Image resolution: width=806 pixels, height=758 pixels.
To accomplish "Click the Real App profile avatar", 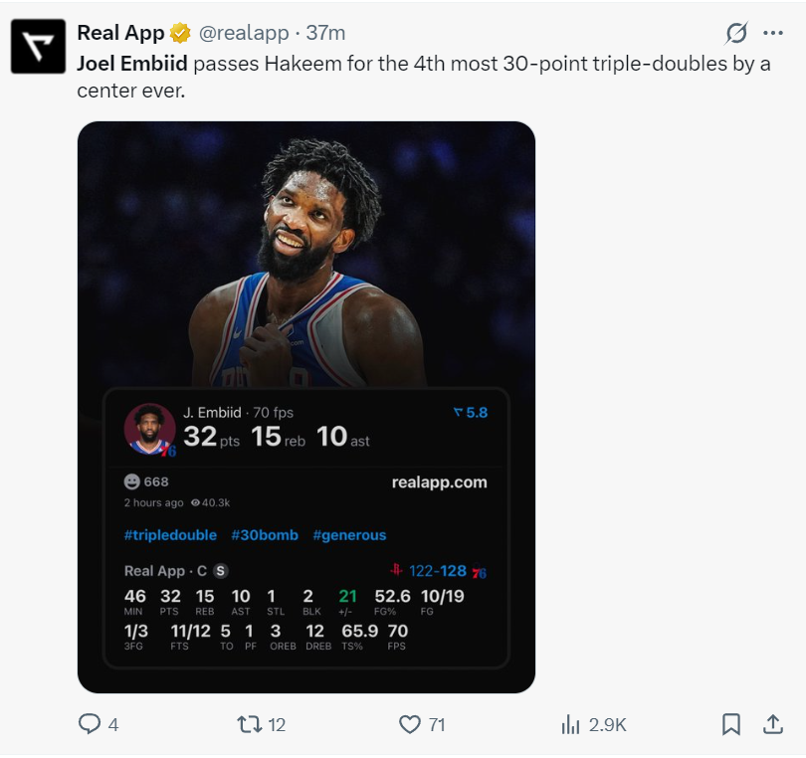I will click(39, 47).
